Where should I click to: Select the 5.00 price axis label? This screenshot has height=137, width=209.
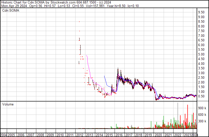(201, 54)
